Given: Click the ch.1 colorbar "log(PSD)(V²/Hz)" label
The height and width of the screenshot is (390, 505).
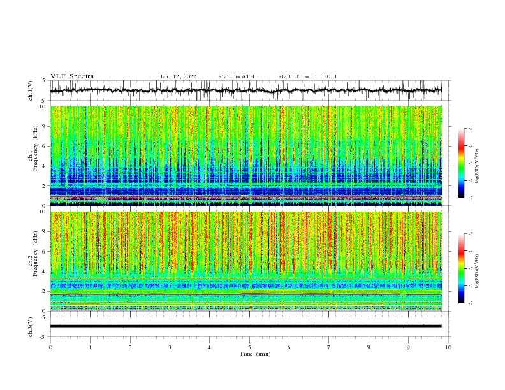Looking at the screenshot, I should (477, 166).
